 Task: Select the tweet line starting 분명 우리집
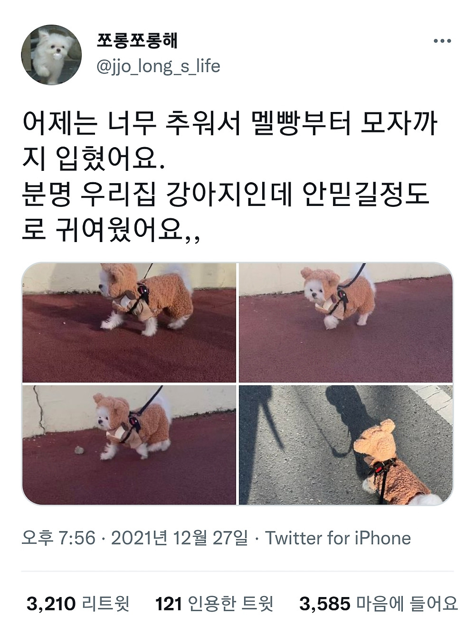pyautogui.click(x=226, y=196)
